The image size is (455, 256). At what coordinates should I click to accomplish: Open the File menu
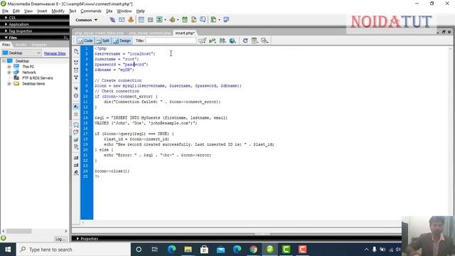(x=5, y=11)
